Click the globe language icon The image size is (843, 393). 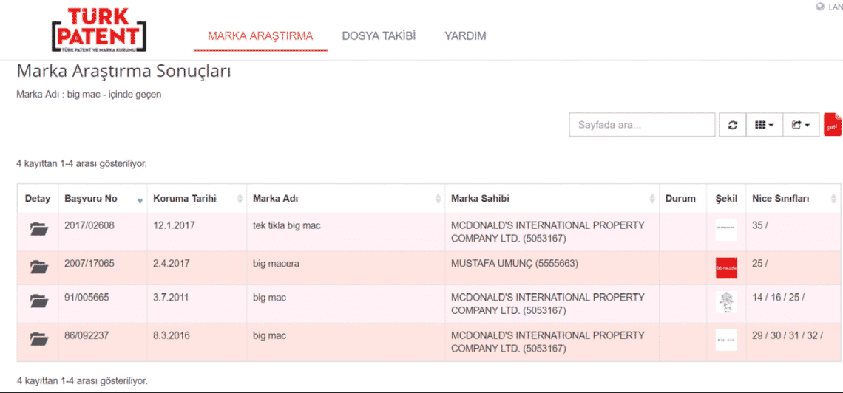(x=820, y=7)
